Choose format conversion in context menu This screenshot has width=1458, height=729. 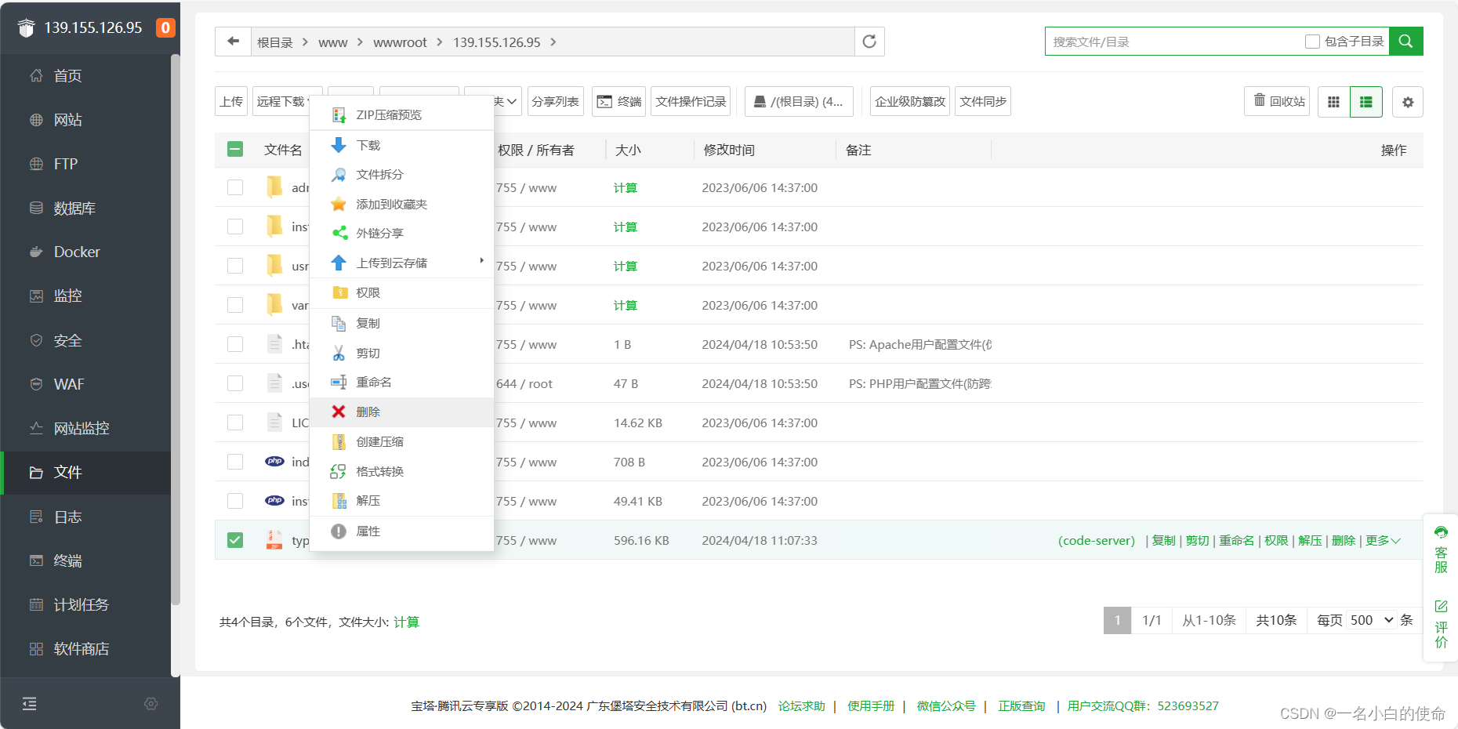(x=401, y=472)
